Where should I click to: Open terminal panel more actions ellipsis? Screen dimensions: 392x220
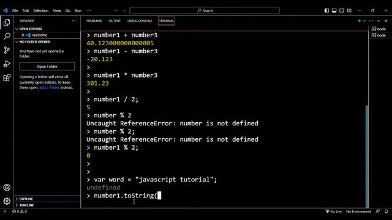click(x=371, y=21)
